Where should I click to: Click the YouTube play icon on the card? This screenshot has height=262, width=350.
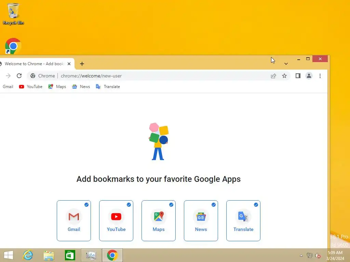(x=116, y=217)
